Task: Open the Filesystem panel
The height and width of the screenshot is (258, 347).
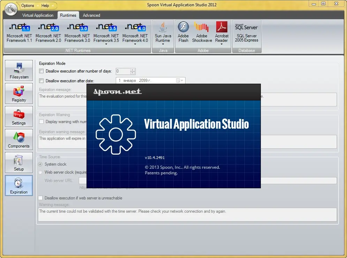Action: pyautogui.click(x=19, y=70)
